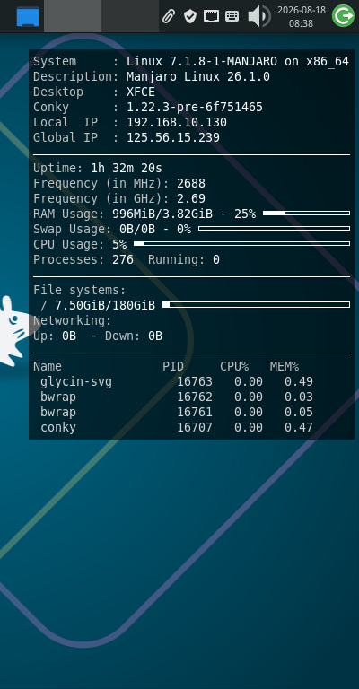The image size is (359, 689).
Task: Select the 'glycin-svg' process name
Action: [76, 382]
